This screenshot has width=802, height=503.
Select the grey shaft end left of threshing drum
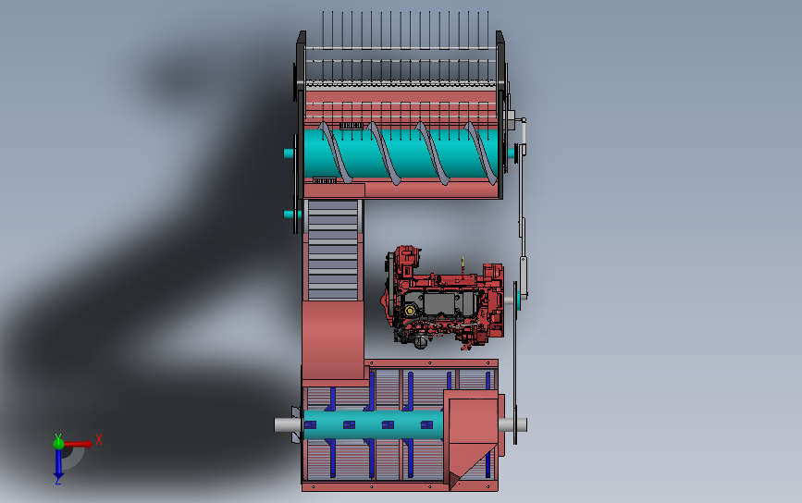click(x=288, y=424)
